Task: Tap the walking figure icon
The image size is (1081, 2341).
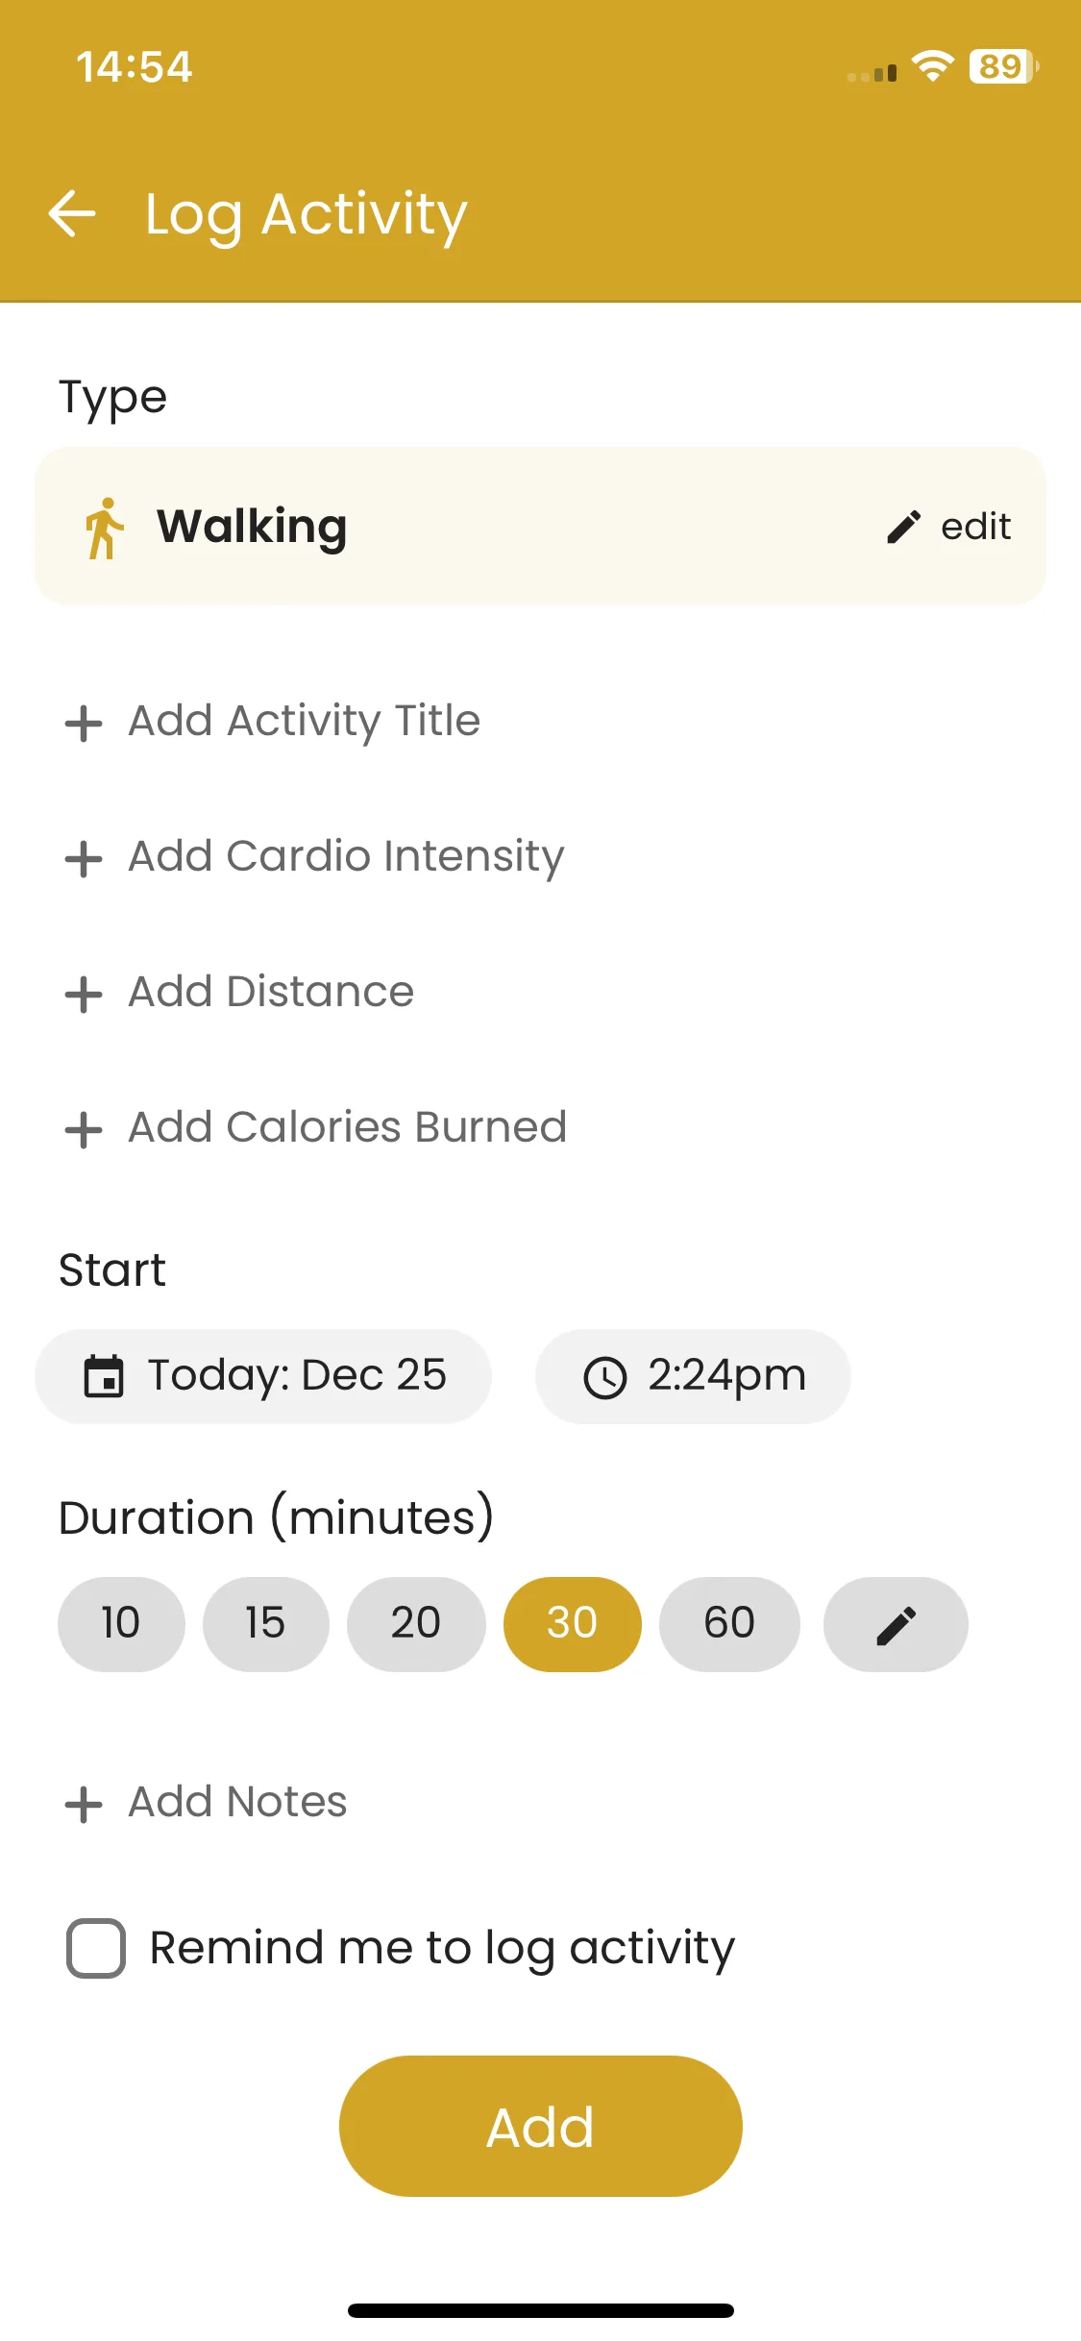Action: (x=104, y=528)
